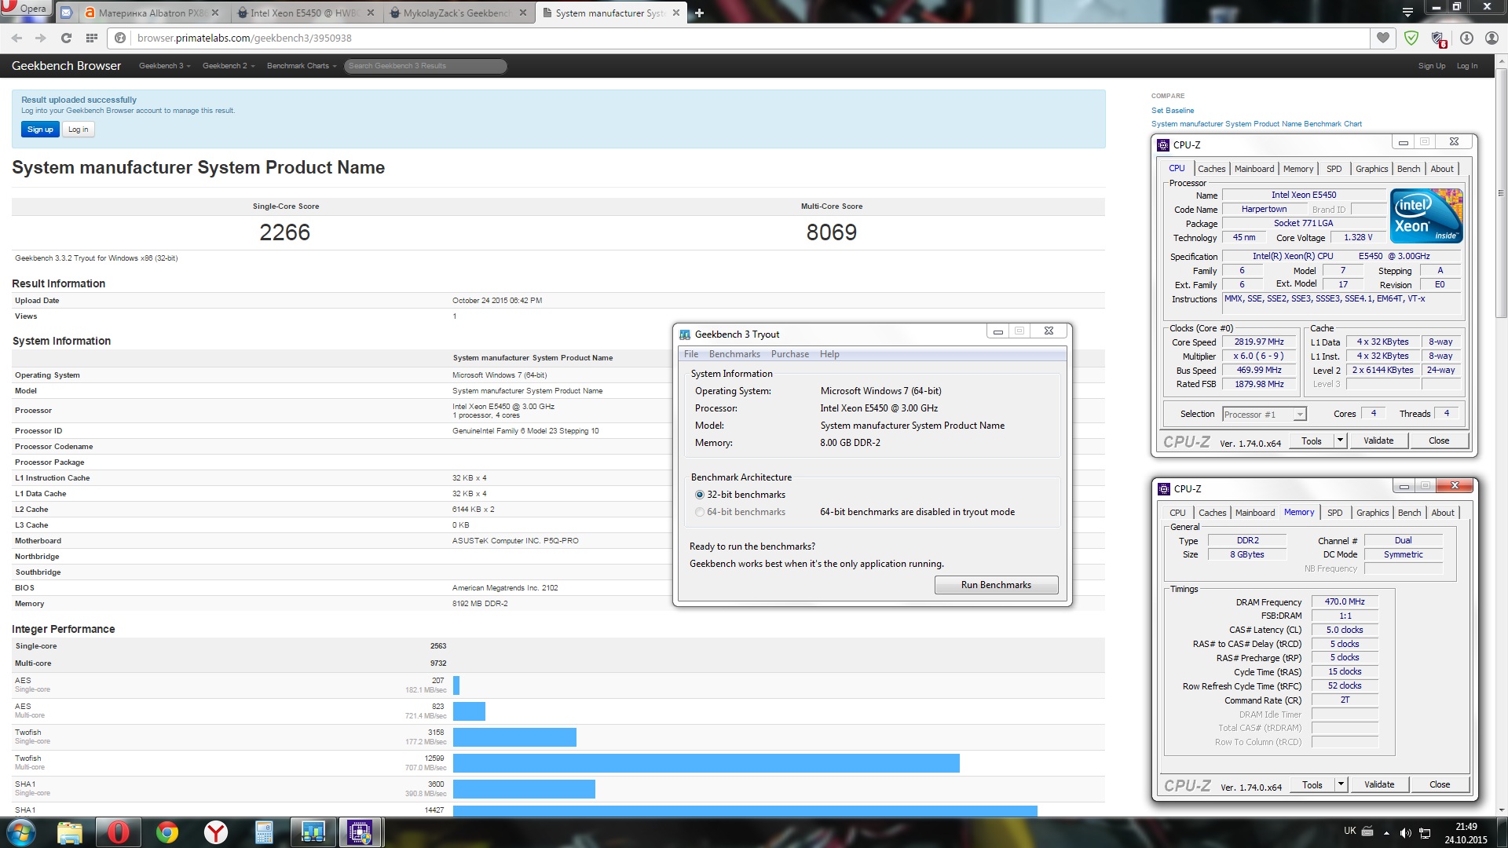Expand Geekbench 3 dropdown in navbar
This screenshot has height=848, width=1508.
tap(164, 66)
